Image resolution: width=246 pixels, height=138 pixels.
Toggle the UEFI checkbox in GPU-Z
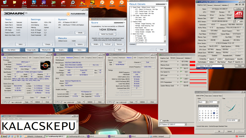pyautogui.click(x=238, y=21)
